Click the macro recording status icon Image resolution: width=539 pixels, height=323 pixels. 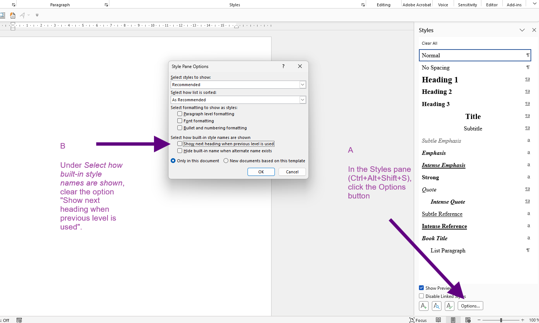coord(19,320)
